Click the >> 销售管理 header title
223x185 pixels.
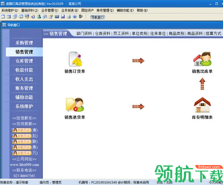[55, 34]
